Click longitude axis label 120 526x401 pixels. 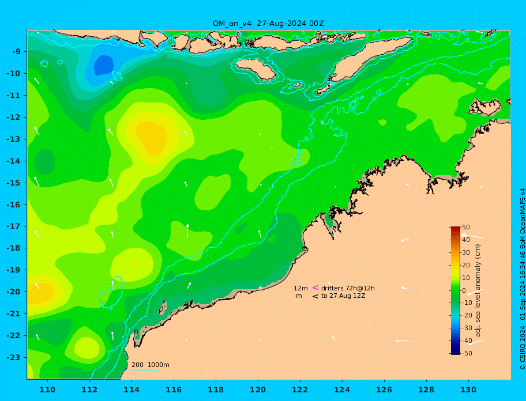pos(258,389)
